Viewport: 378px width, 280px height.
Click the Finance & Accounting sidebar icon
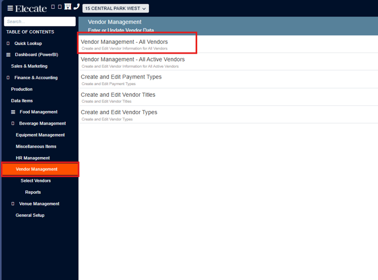click(x=8, y=77)
